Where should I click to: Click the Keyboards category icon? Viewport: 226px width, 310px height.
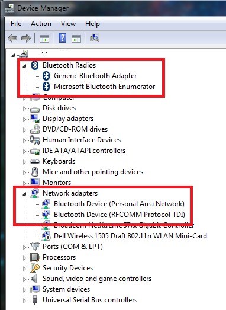(x=35, y=162)
